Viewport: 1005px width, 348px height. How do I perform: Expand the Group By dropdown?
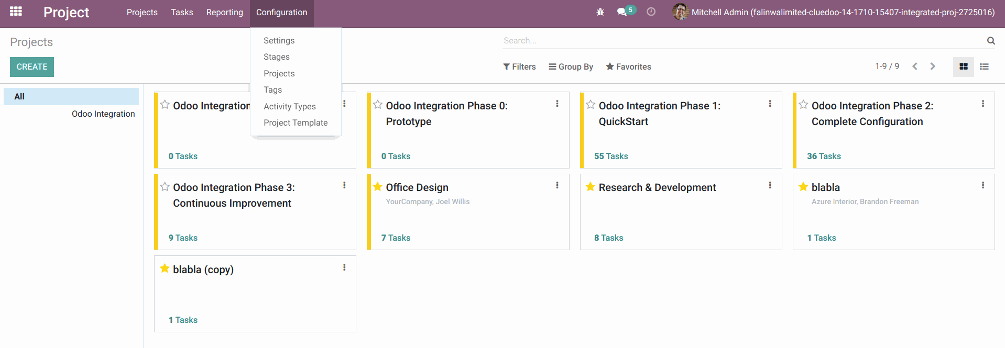571,66
